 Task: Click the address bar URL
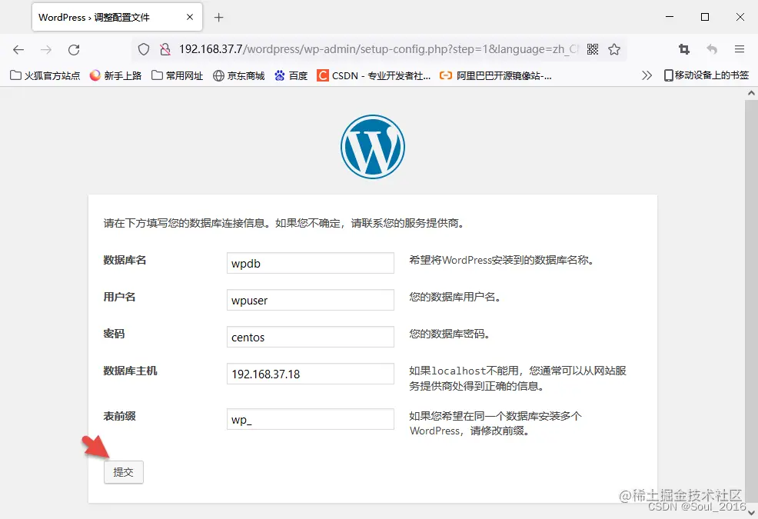(378, 49)
